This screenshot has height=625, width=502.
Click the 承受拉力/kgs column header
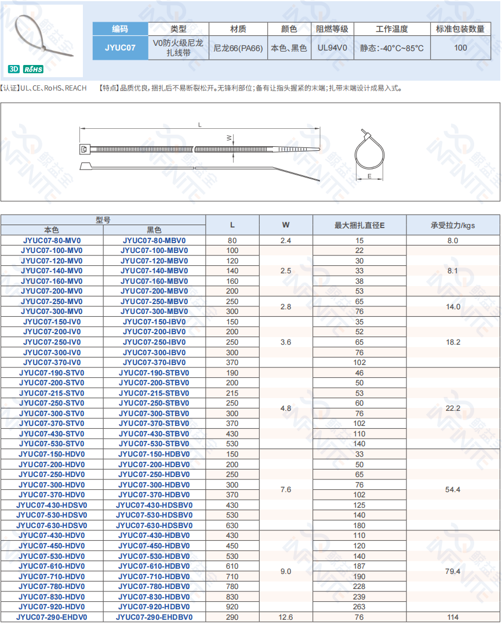(453, 225)
